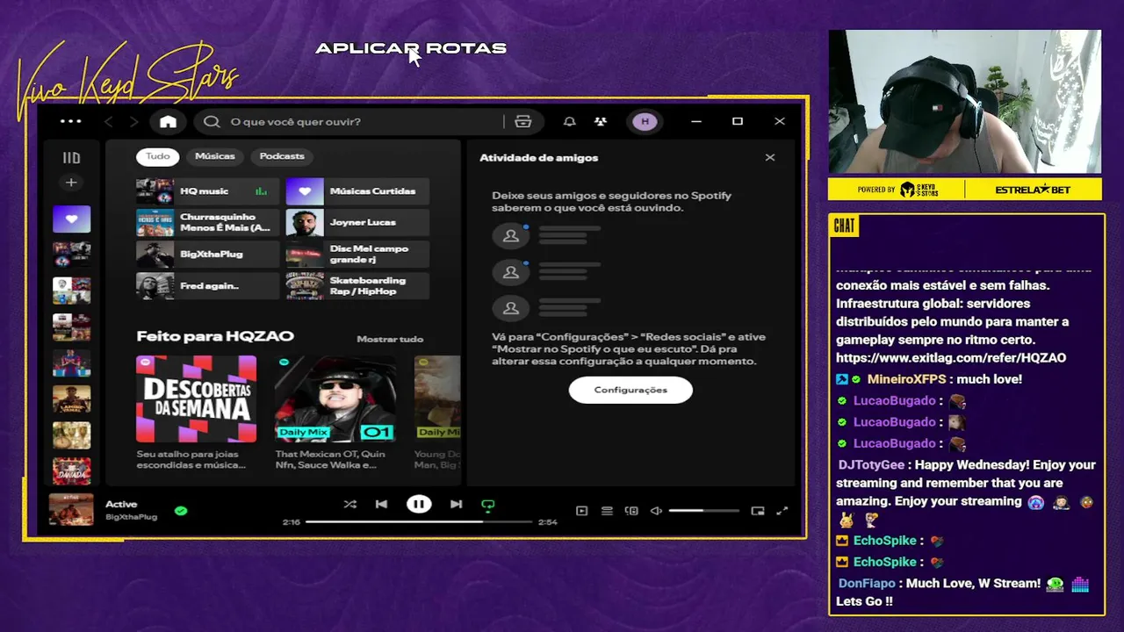Image resolution: width=1124 pixels, height=632 pixels.
Task: Click the song progress bar
Action: [419, 521]
